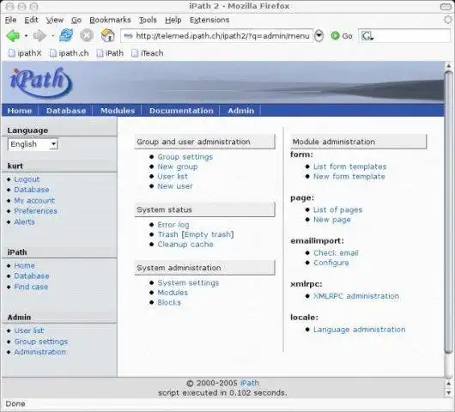The width and height of the screenshot is (455, 412).
Task: Expand the URL bar history dropdown
Action: [318, 36]
